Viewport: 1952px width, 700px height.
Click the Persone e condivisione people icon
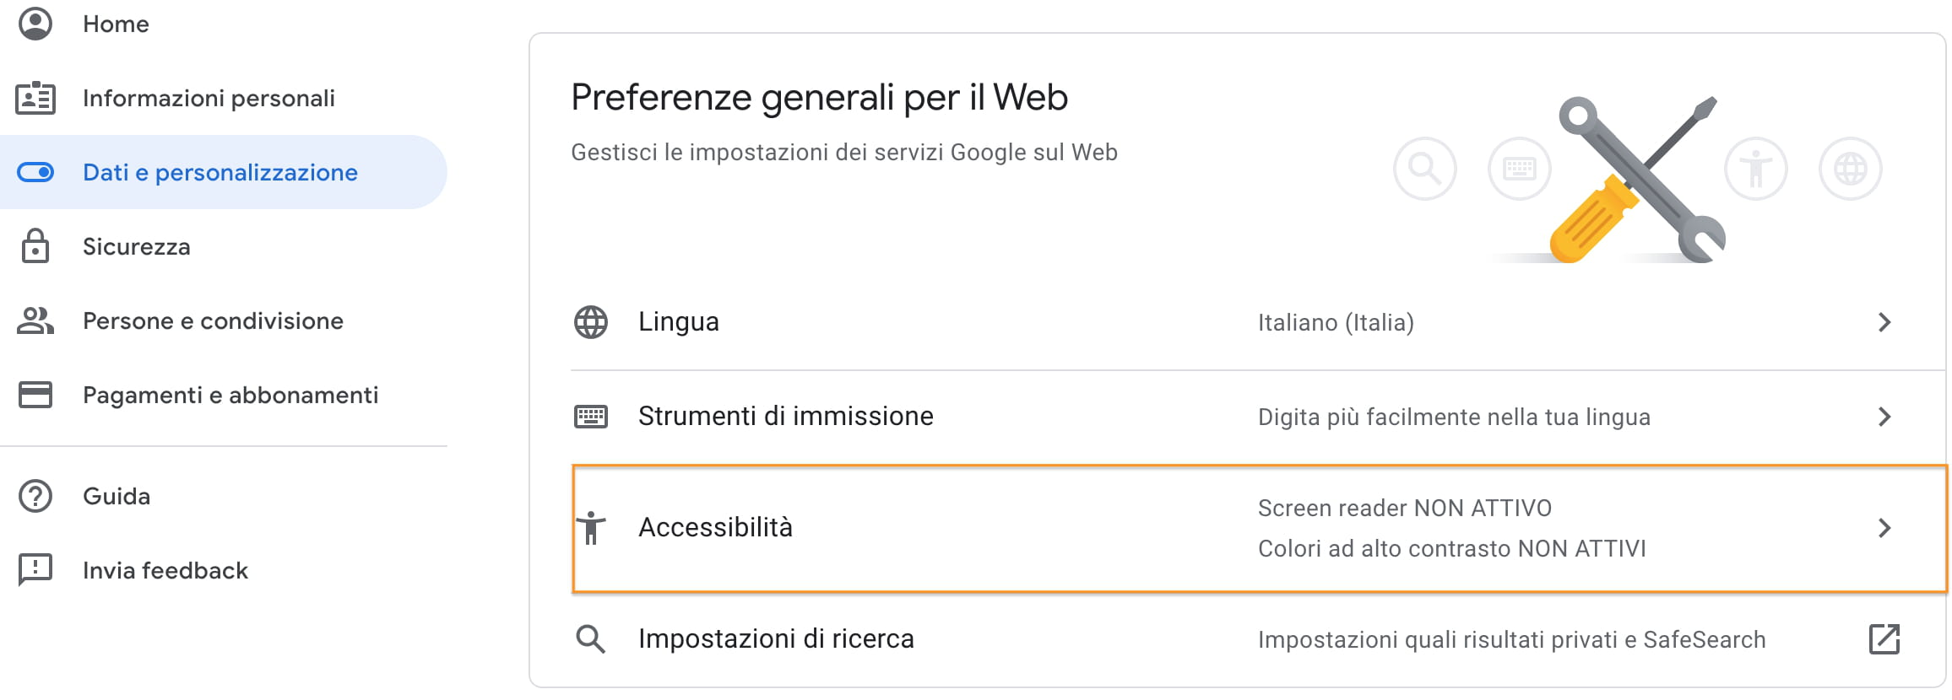[x=35, y=320]
